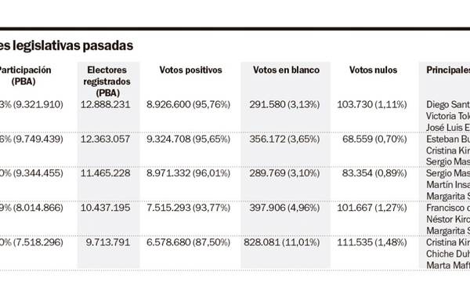Click the 'Votos positivos' column header
Screen dimensions: 470x286
pyautogui.click(x=190, y=70)
